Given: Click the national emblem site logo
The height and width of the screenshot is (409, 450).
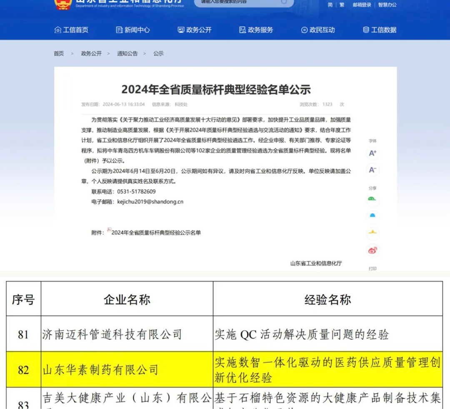Looking at the screenshot, I should tap(63, 3).
